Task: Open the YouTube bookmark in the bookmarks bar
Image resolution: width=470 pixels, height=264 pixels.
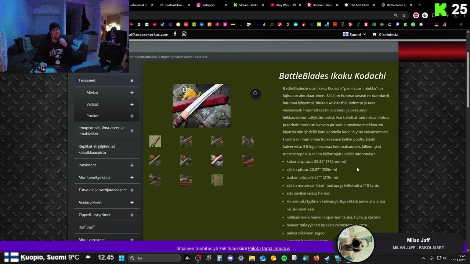Action: (155, 25)
